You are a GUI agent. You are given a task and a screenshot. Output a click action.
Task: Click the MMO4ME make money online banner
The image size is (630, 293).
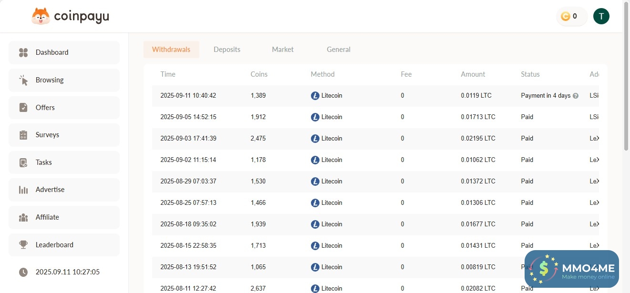pos(571,269)
